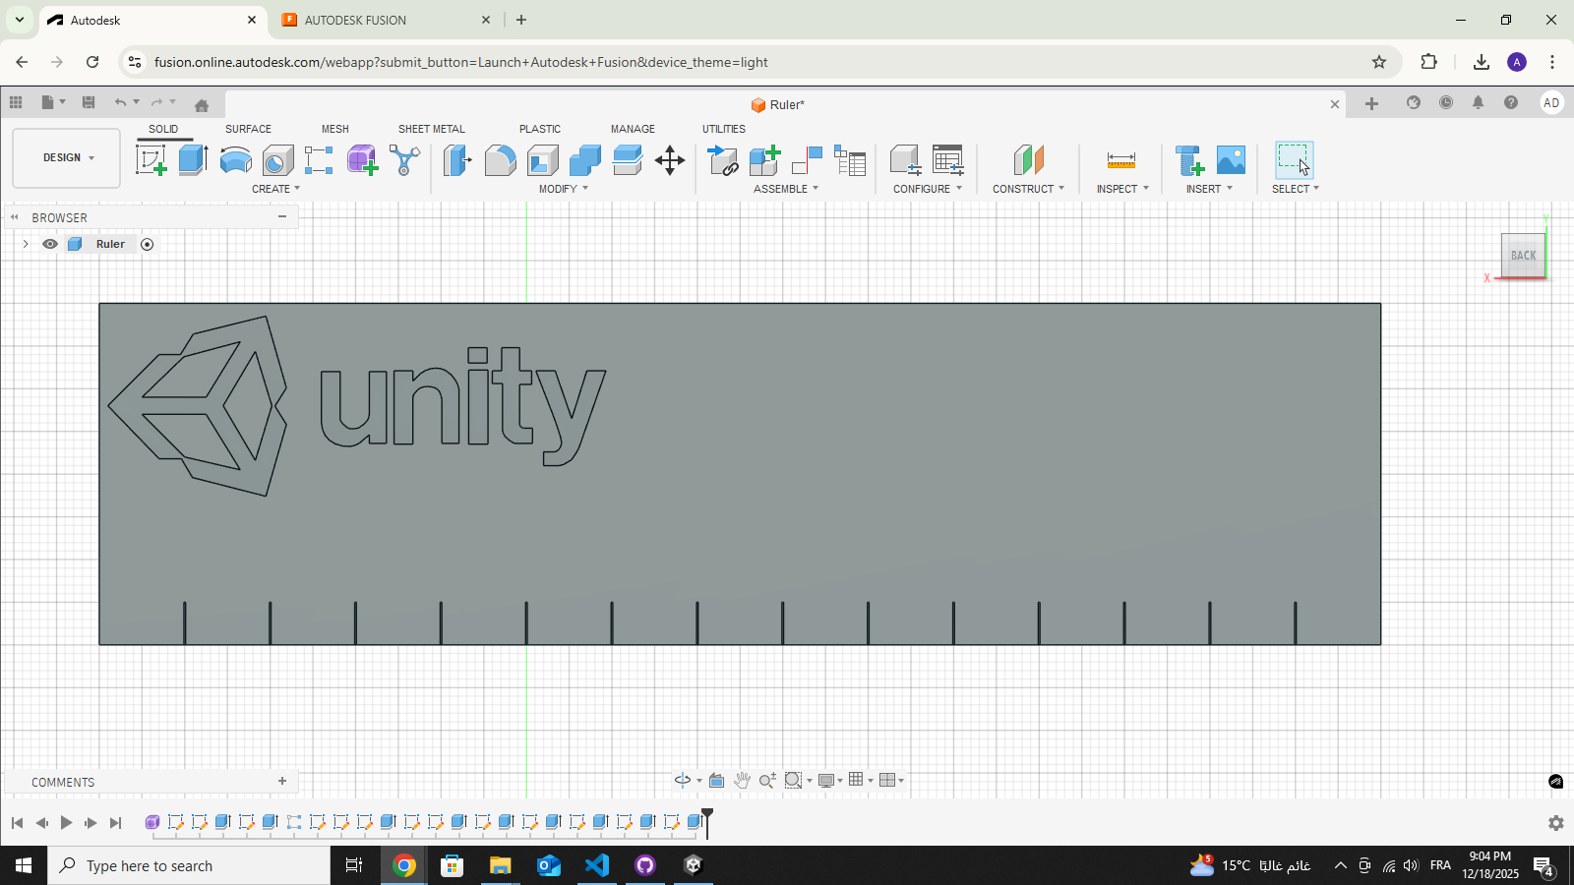Image resolution: width=1574 pixels, height=885 pixels.
Task: Select the Pan hand tool
Action: (x=743, y=780)
